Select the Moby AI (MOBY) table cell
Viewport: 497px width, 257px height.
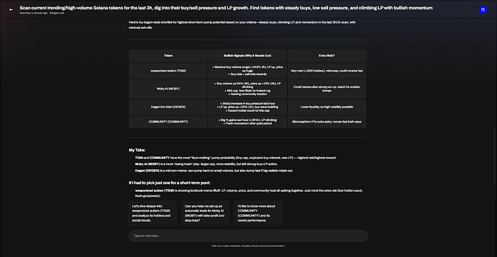(168, 88)
